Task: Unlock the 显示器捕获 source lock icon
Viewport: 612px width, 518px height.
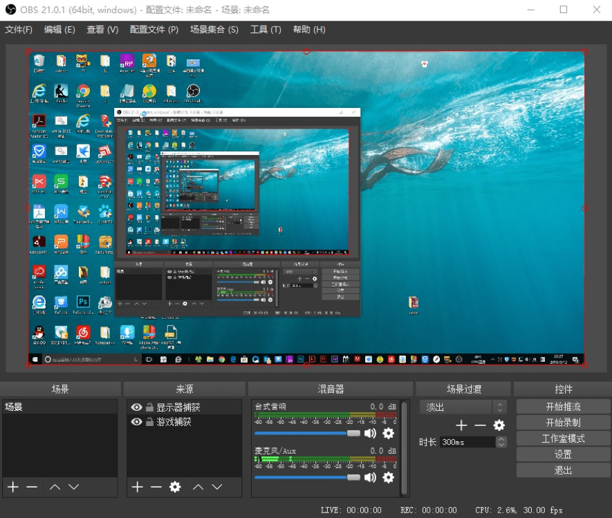Action: 149,407
